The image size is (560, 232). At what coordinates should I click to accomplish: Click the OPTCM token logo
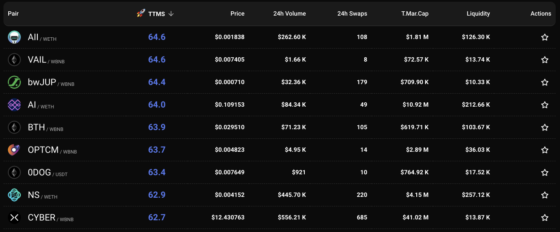click(14, 150)
